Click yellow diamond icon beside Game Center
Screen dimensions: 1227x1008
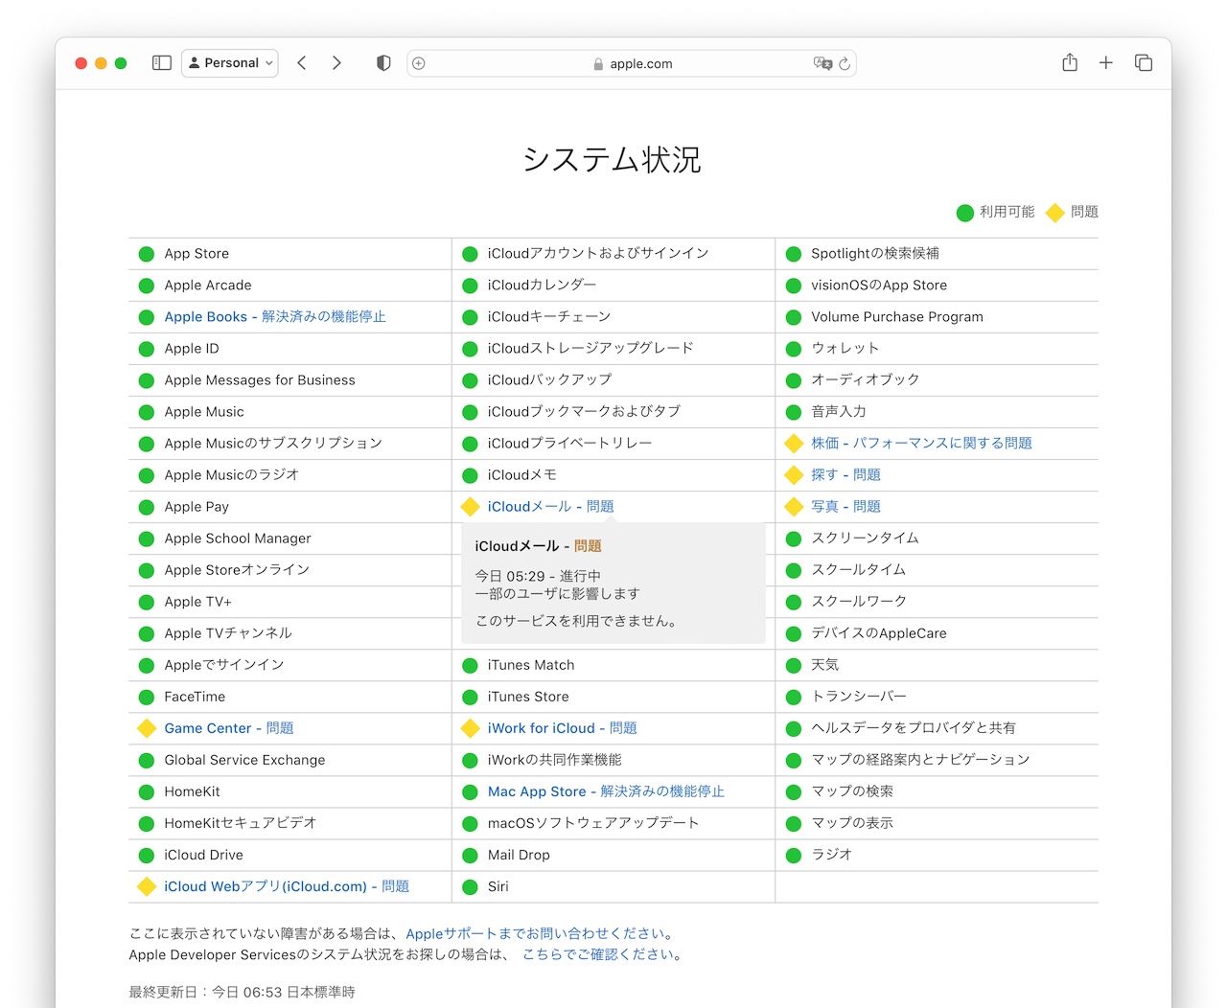147,728
